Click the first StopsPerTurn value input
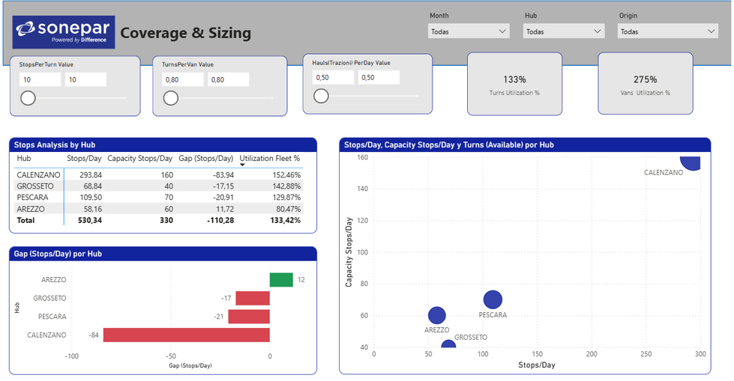 click(x=40, y=79)
